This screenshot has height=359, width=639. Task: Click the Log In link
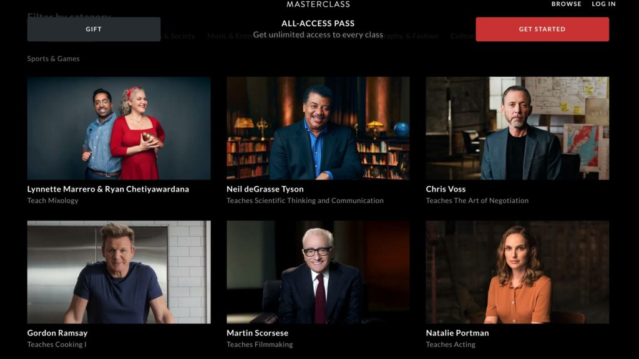[x=603, y=4]
